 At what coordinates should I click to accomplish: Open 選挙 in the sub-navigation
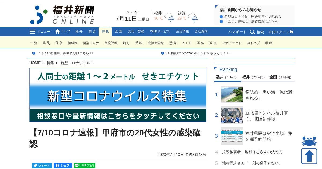pyautogui.click(x=59, y=43)
